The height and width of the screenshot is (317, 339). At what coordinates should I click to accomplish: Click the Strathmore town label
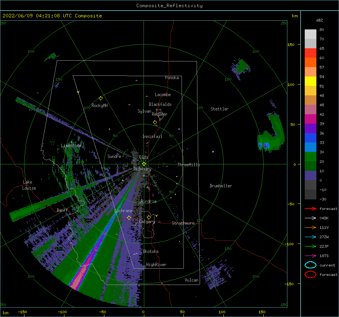click(x=183, y=223)
